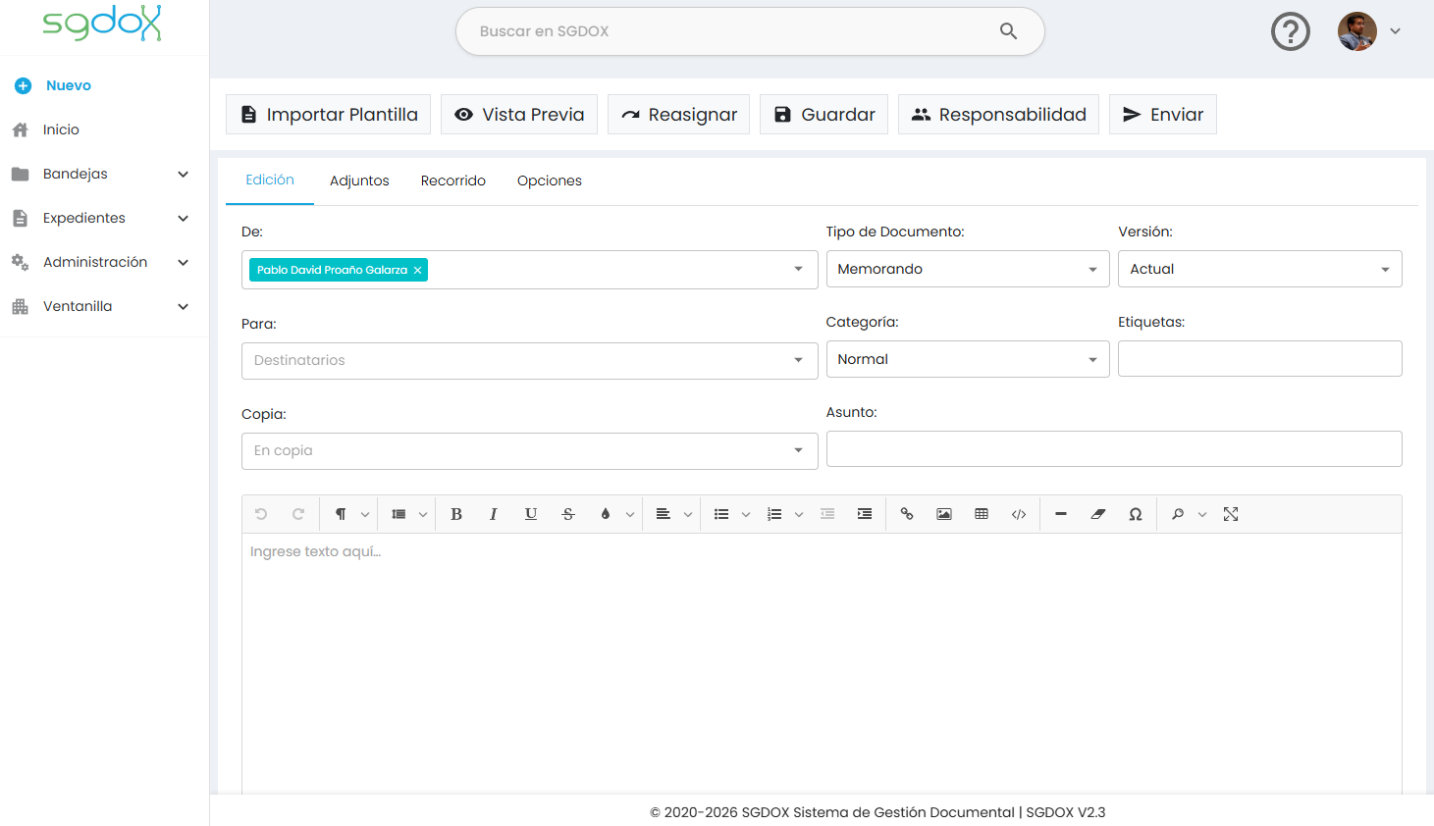Image resolution: width=1434 pixels, height=826 pixels.
Task: Open the En copia dropdown
Action: 530,451
